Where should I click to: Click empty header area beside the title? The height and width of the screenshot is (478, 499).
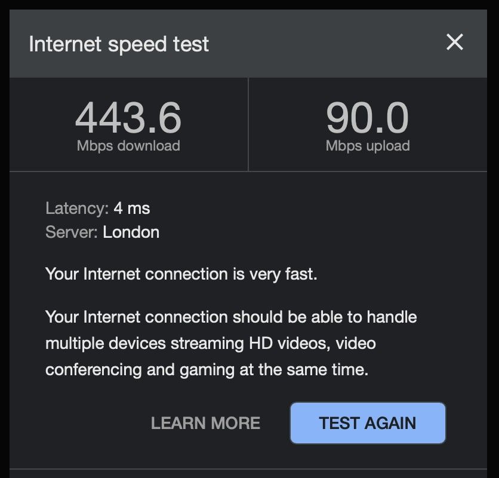(325, 44)
